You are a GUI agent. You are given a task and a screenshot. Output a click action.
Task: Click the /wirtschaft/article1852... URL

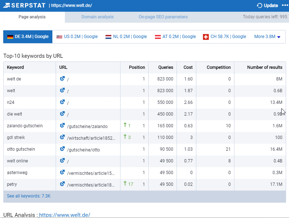91,138
